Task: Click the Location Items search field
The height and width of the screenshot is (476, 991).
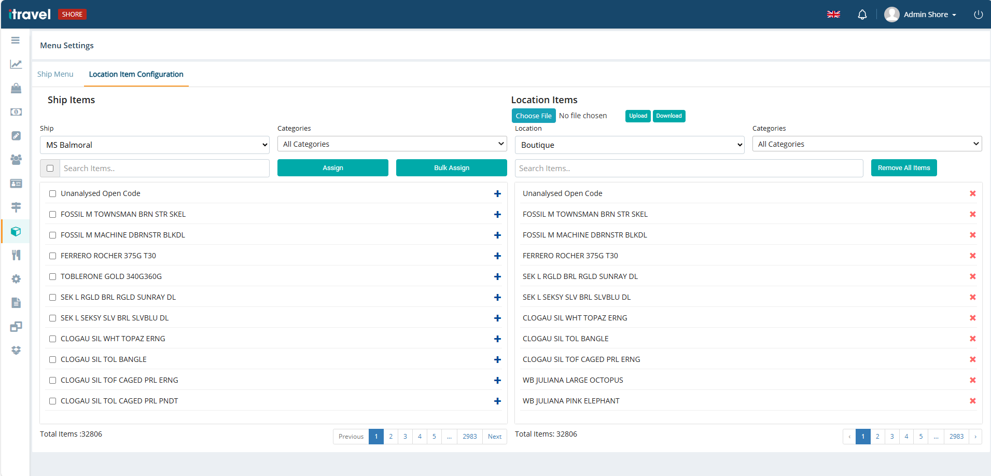Action: click(688, 169)
